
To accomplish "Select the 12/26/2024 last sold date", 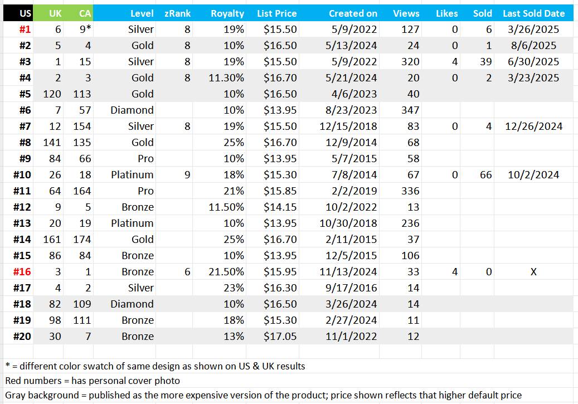I will tap(534, 126).
